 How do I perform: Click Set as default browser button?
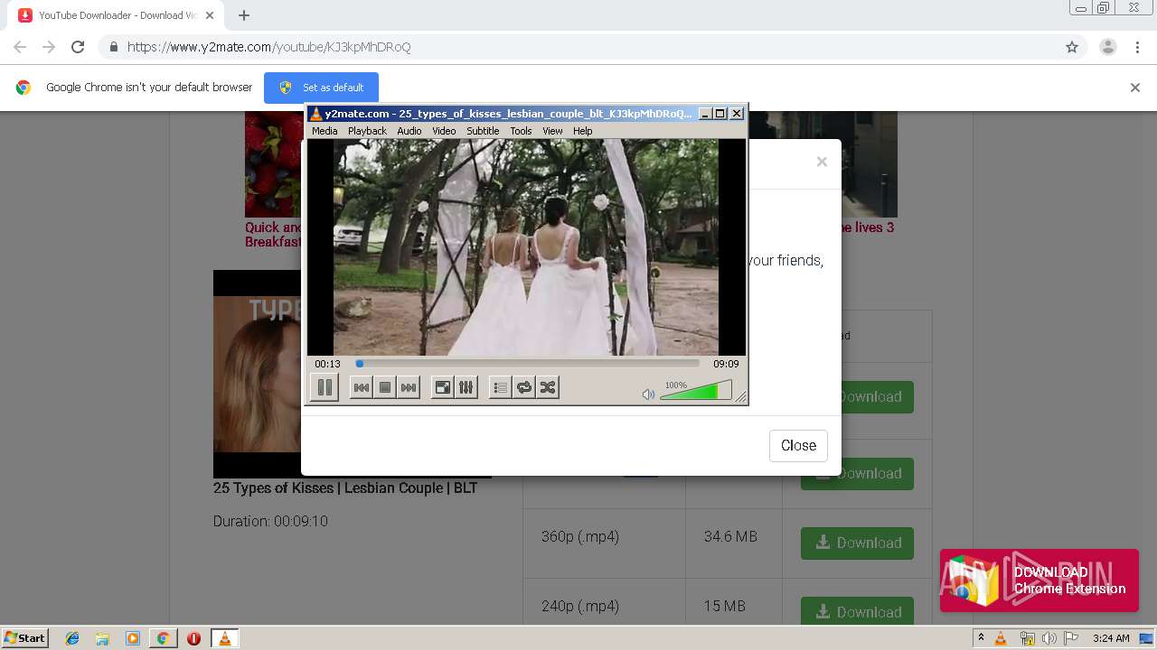point(321,88)
